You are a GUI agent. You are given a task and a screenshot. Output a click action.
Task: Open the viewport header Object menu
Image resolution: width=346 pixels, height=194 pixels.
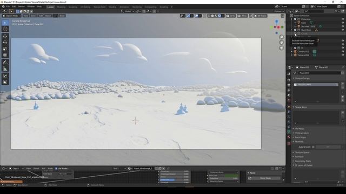[48, 16]
